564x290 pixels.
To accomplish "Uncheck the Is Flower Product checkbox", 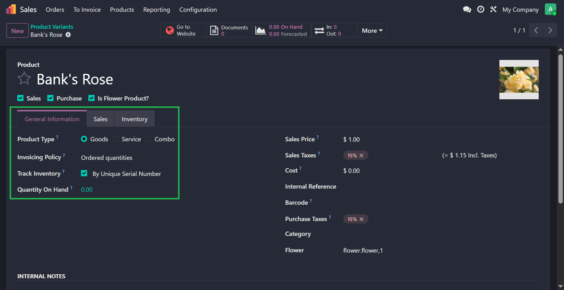I will coord(91,98).
